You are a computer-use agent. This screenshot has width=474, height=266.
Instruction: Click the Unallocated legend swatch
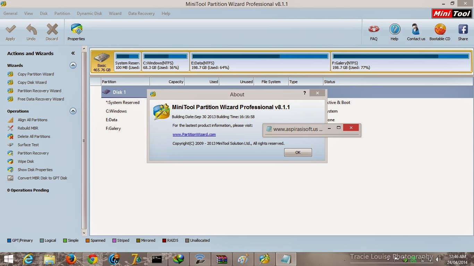point(187,240)
